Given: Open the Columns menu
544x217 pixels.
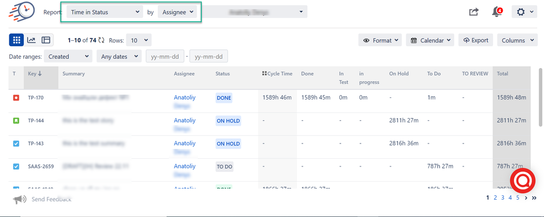Looking at the screenshot, I should click(517, 40).
